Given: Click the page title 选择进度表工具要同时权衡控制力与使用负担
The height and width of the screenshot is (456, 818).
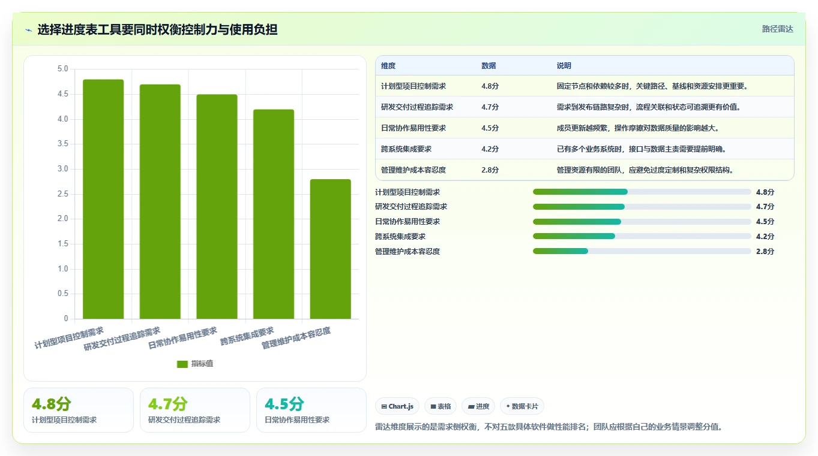Looking at the screenshot, I should click(157, 29).
